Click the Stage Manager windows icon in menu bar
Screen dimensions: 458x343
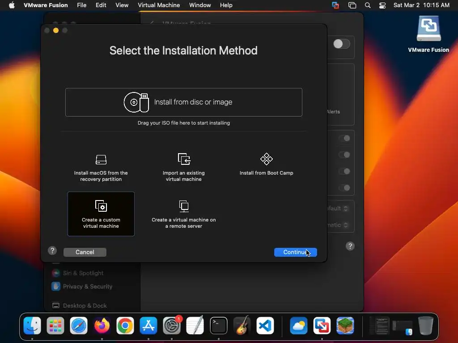pos(352,5)
